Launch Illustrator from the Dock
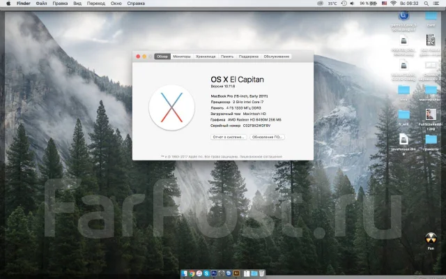Viewport: 446px width, 279px height. point(236,273)
